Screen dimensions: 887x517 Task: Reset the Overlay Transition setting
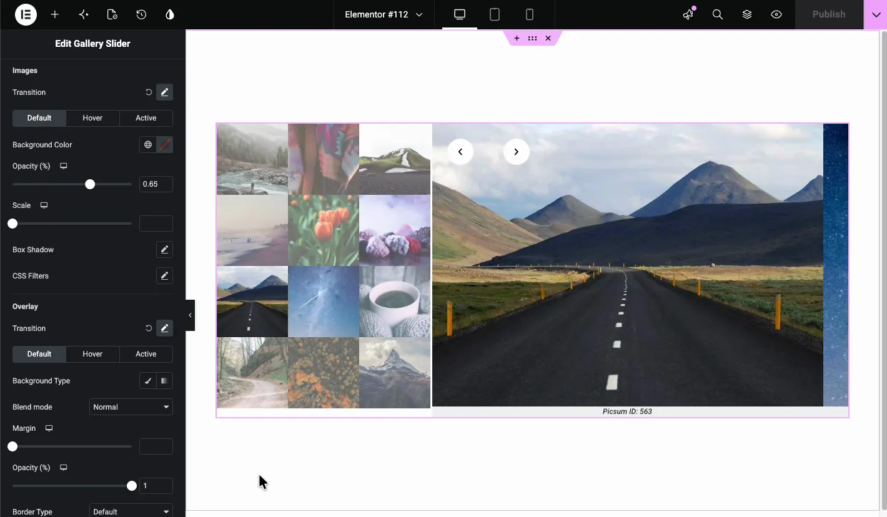149,328
